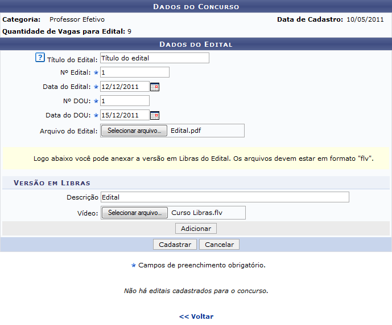Focus the Título do Edital text field
This screenshot has height=325, width=392.
click(x=154, y=58)
